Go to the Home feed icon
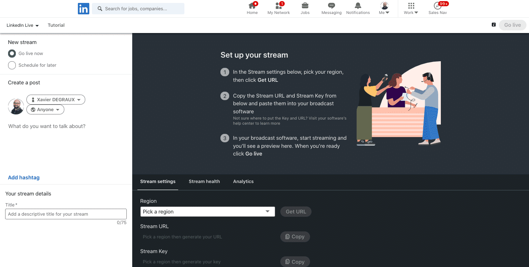The height and width of the screenshot is (267, 529). point(252,6)
